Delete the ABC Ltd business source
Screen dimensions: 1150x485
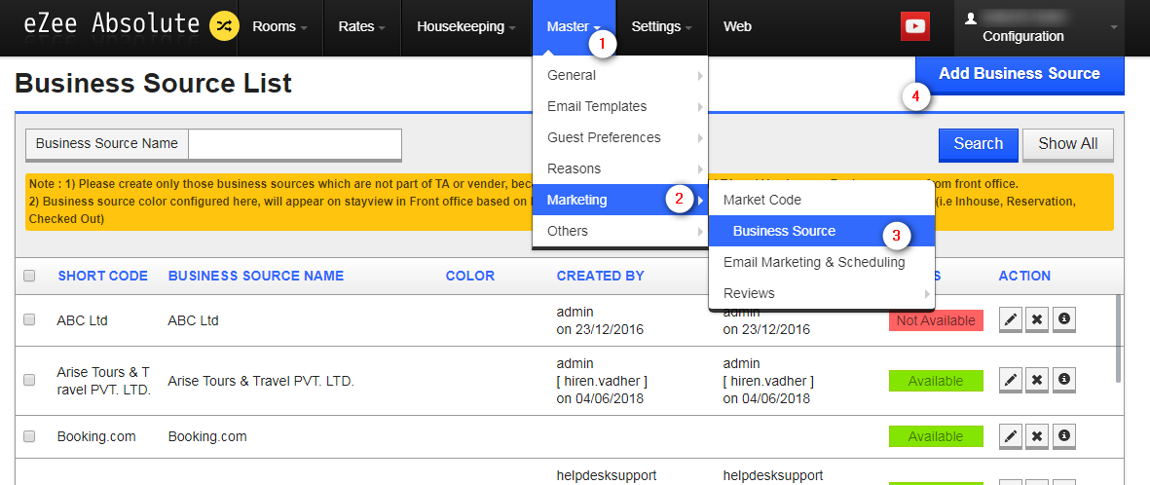[1036, 319]
